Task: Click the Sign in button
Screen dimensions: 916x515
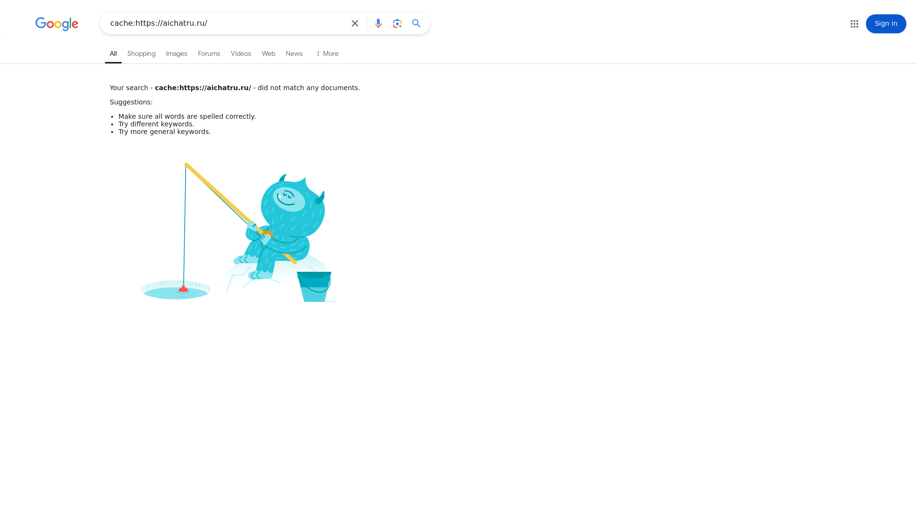Action: point(886,24)
